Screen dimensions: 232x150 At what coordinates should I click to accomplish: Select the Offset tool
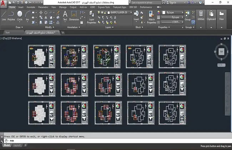tap(58, 22)
